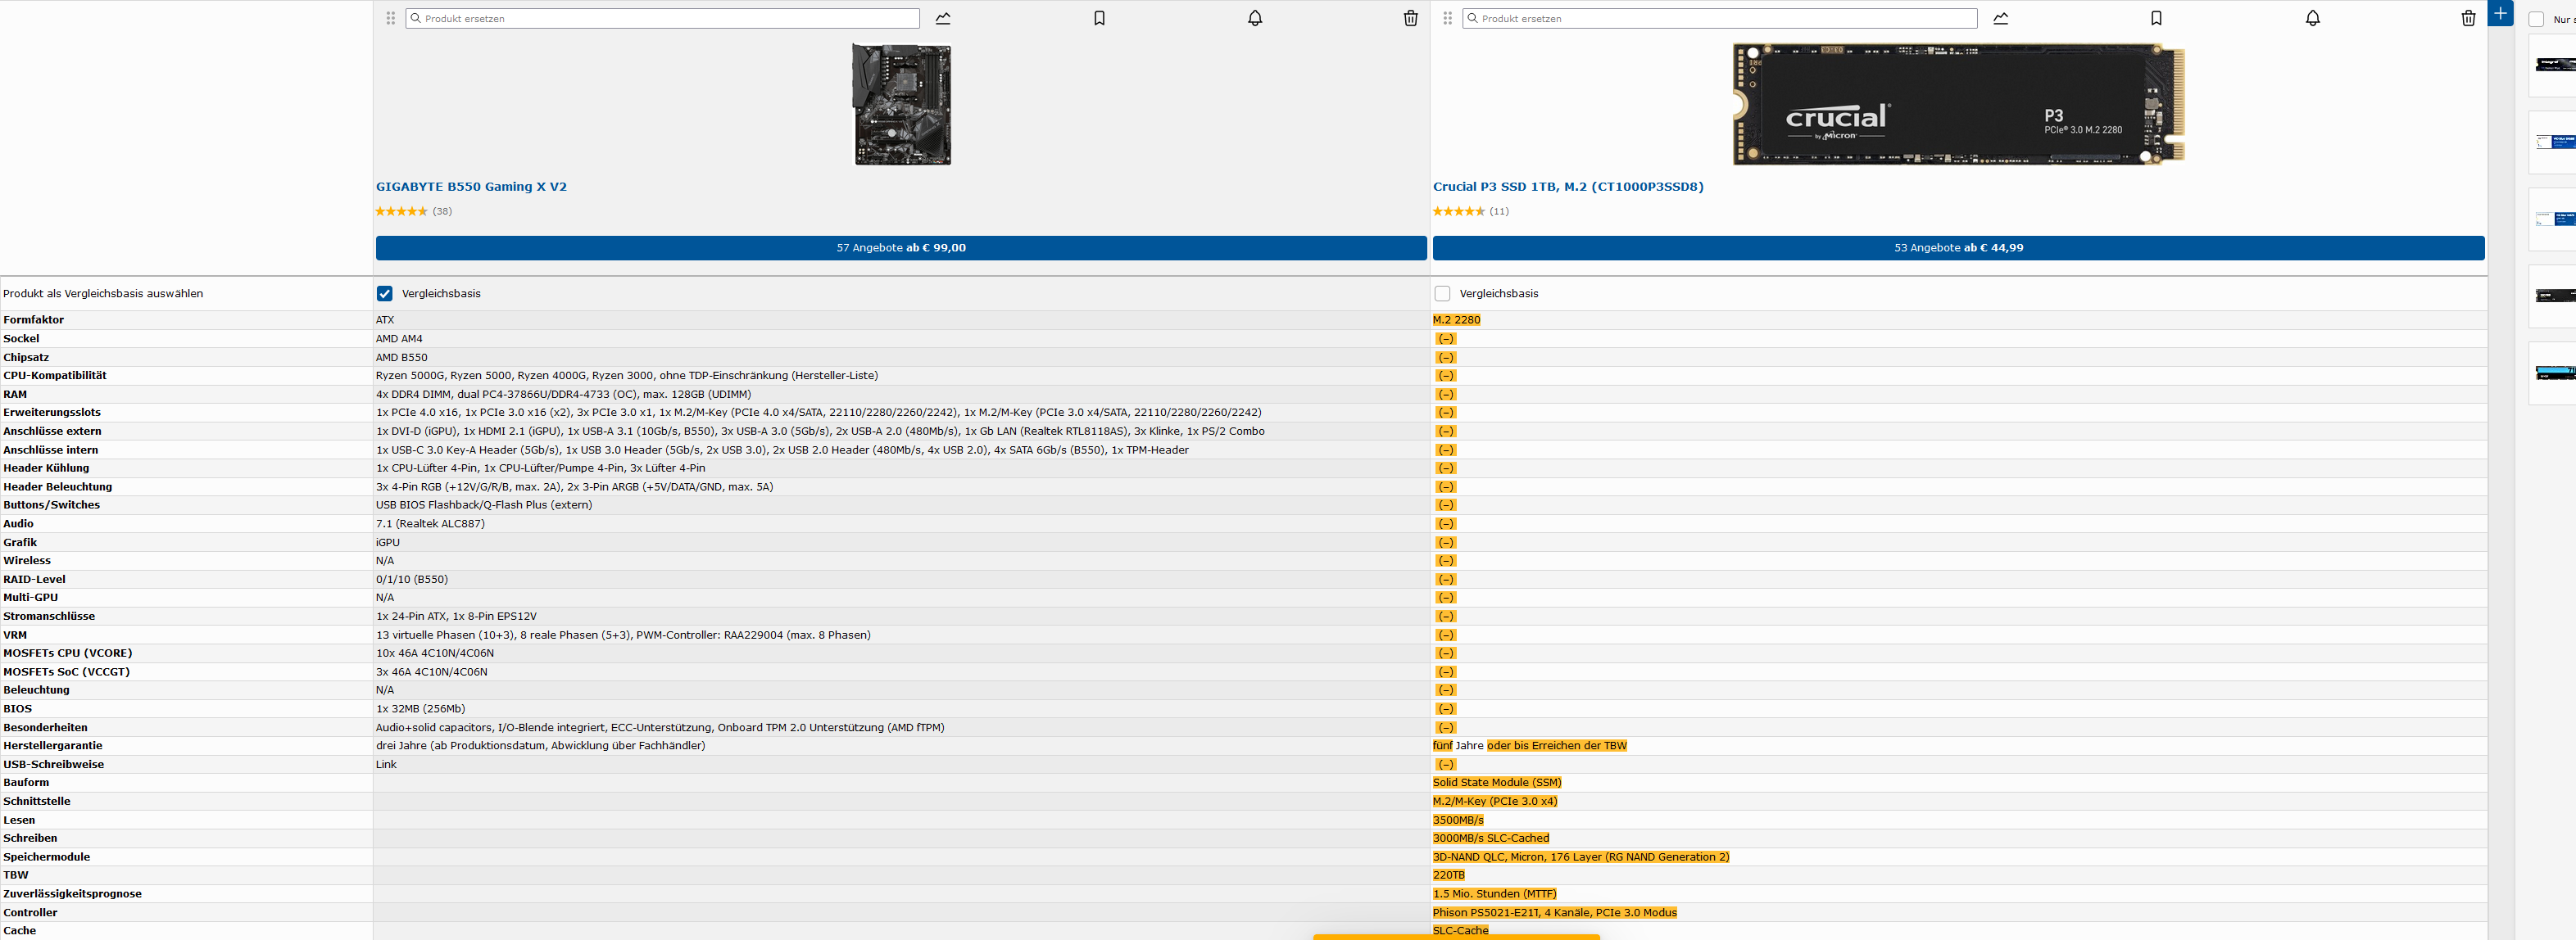Viewport: 2576px width, 940px height.
Task: Open price history chart for GIGABYTE B550
Action: pos(943,18)
